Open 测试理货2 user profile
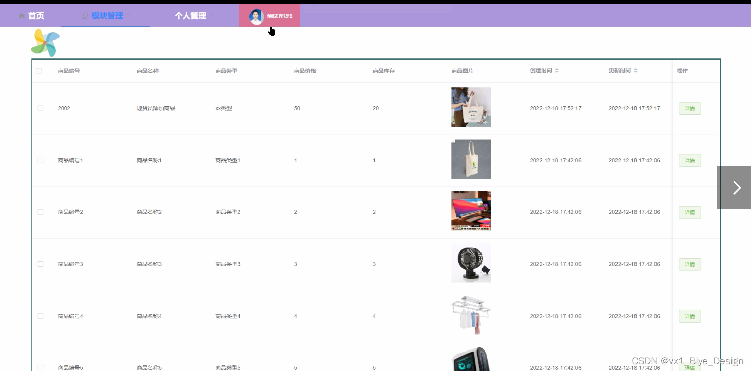The image size is (751, 371). (x=280, y=16)
